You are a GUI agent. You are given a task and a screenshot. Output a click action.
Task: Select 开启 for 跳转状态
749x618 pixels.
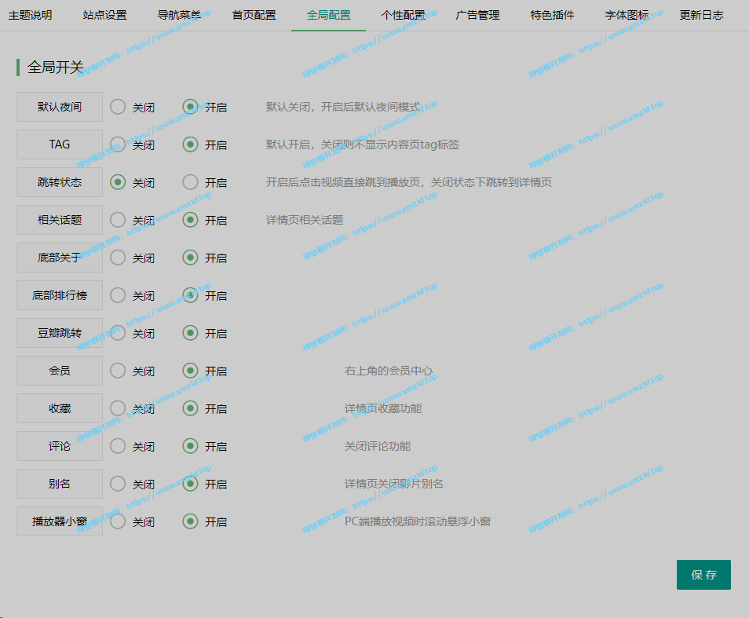(x=190, y=182)
